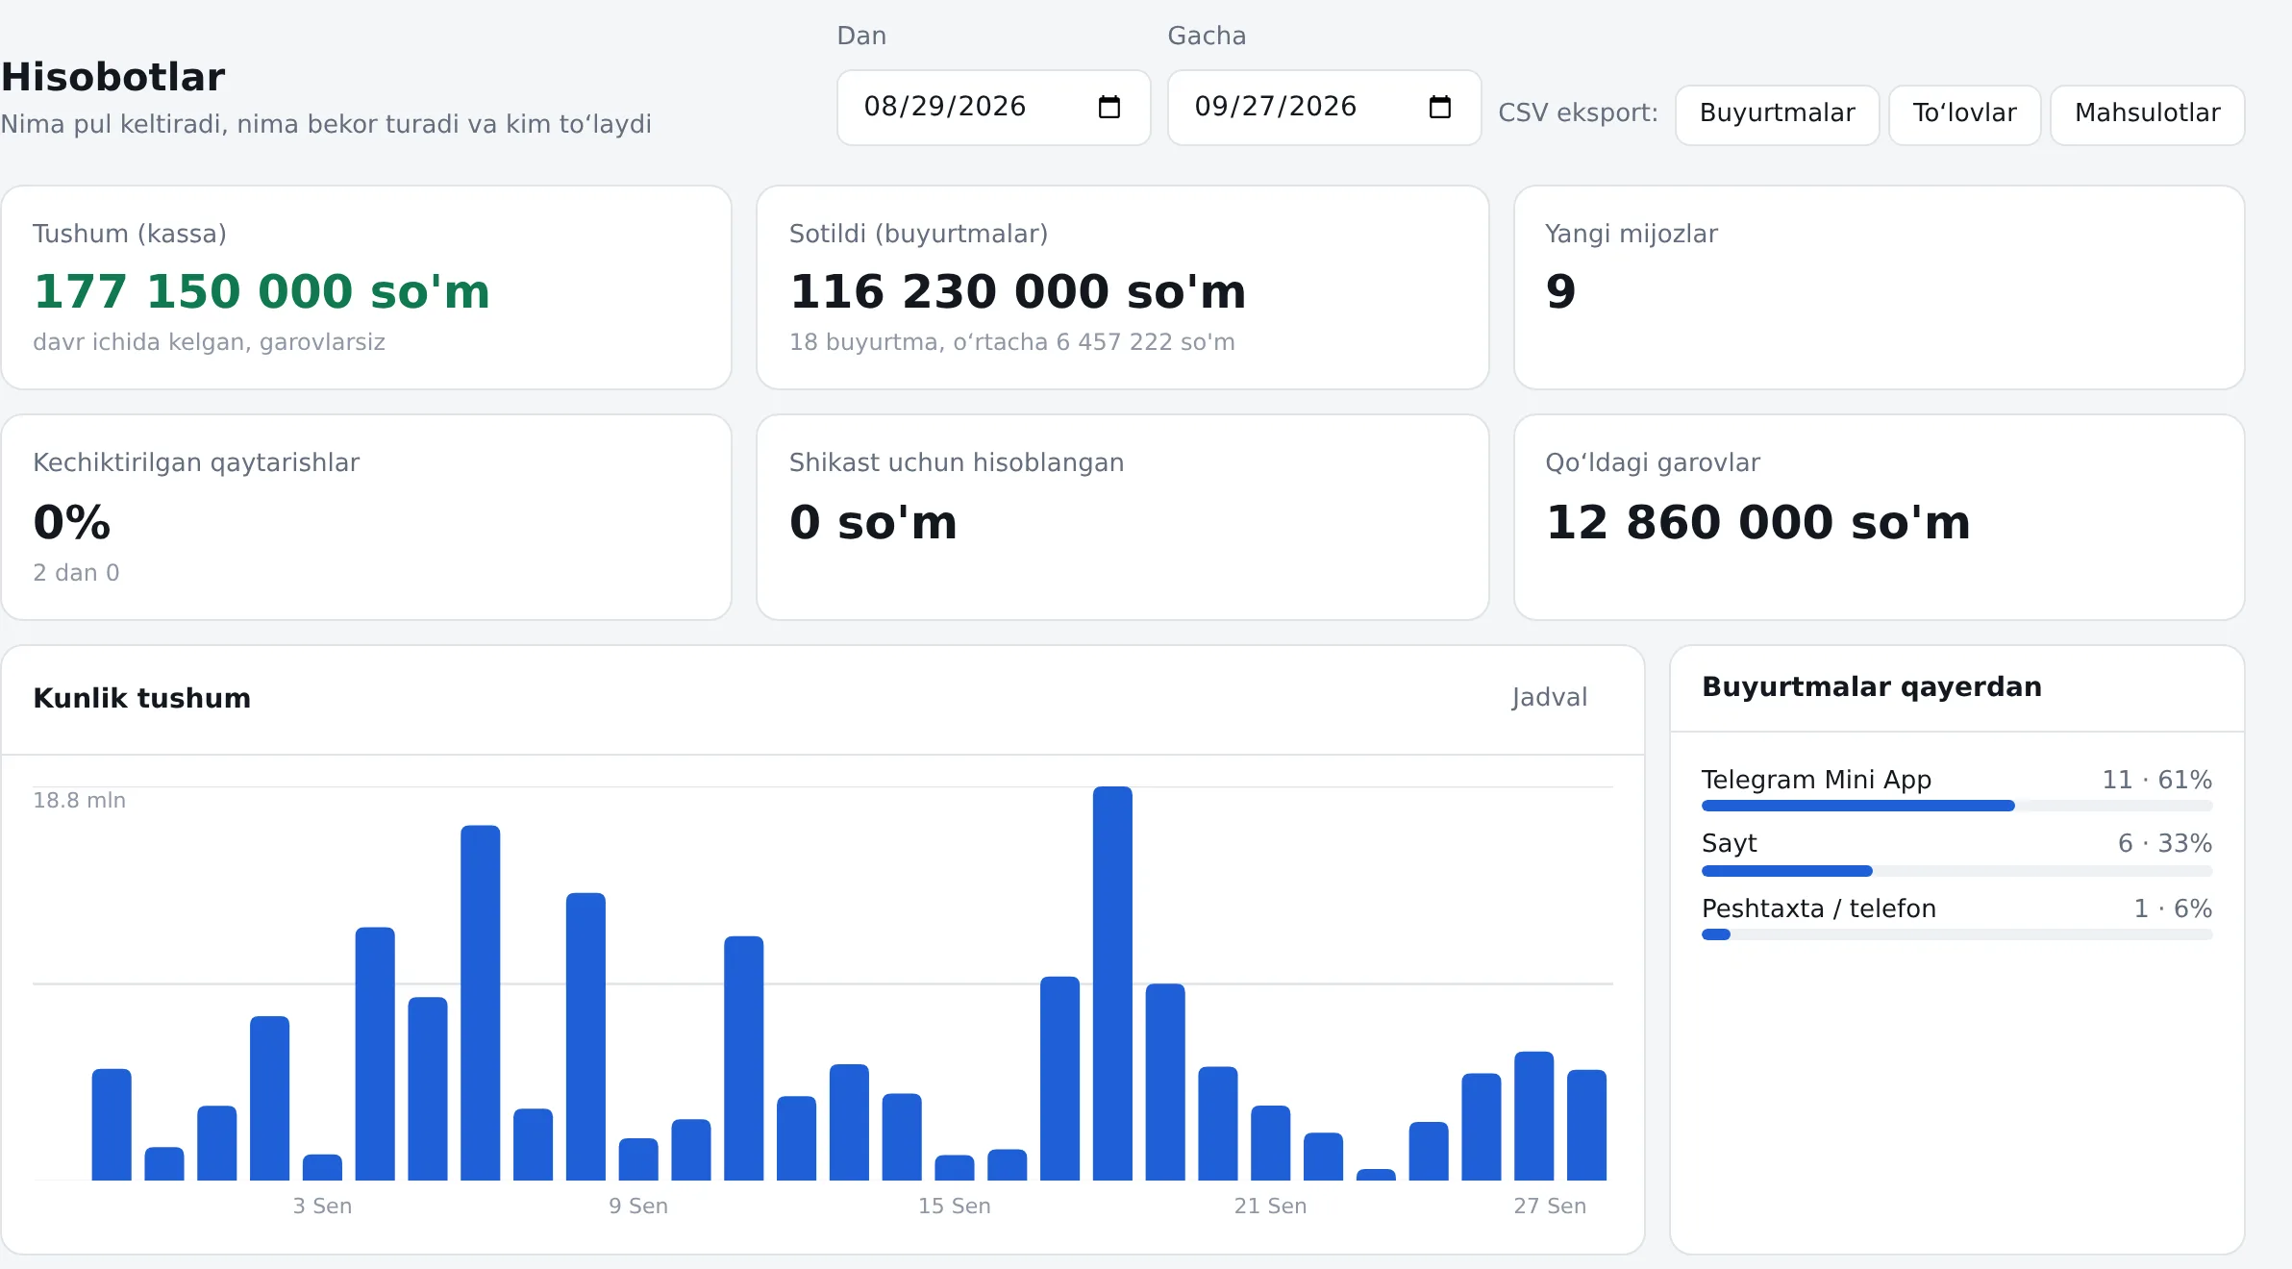Click the 15 Sen axis label
Viewport: 2292px width, 1269px height.
(954, 1206)
